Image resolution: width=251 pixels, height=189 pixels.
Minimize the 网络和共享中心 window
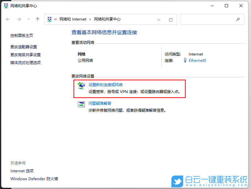coord(212,6)
